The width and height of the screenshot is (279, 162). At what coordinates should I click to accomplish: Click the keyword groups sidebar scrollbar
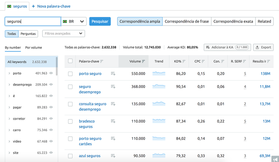tap(57, 66)
